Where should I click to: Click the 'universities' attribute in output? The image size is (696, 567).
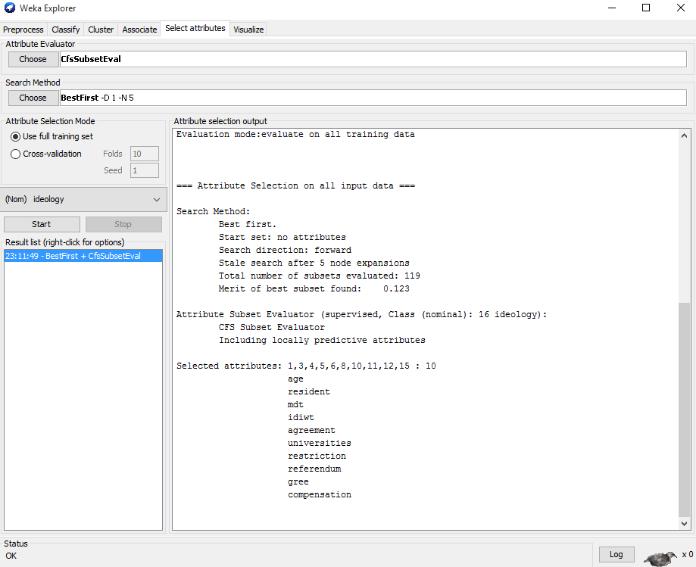pyautogui.click(x=320, y=443)
